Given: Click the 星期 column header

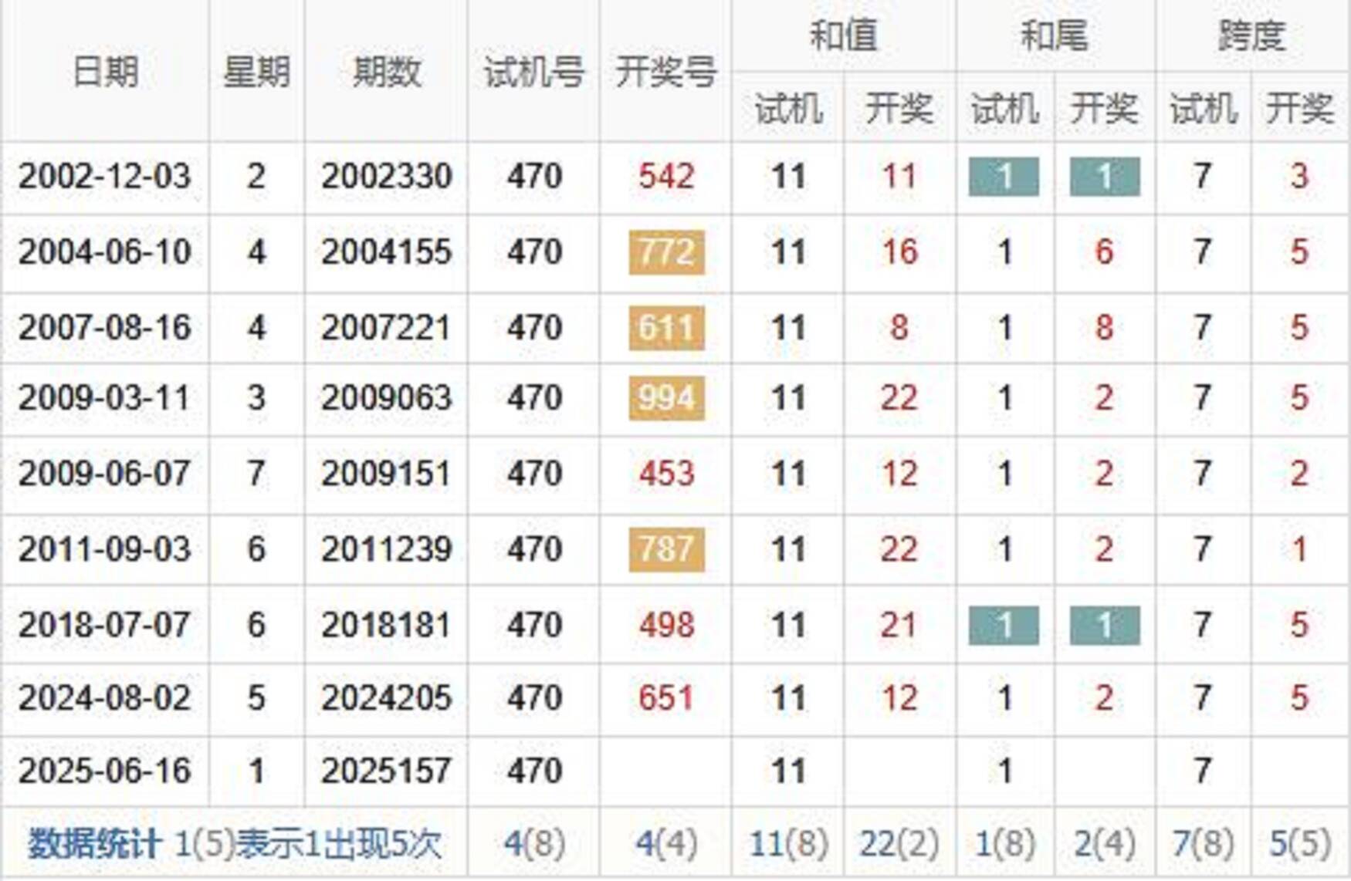Looking at the screenshot, I should (x=256, y=73).
